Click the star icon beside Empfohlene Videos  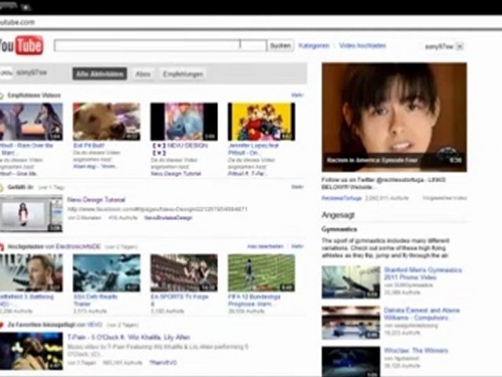[2, 95]
